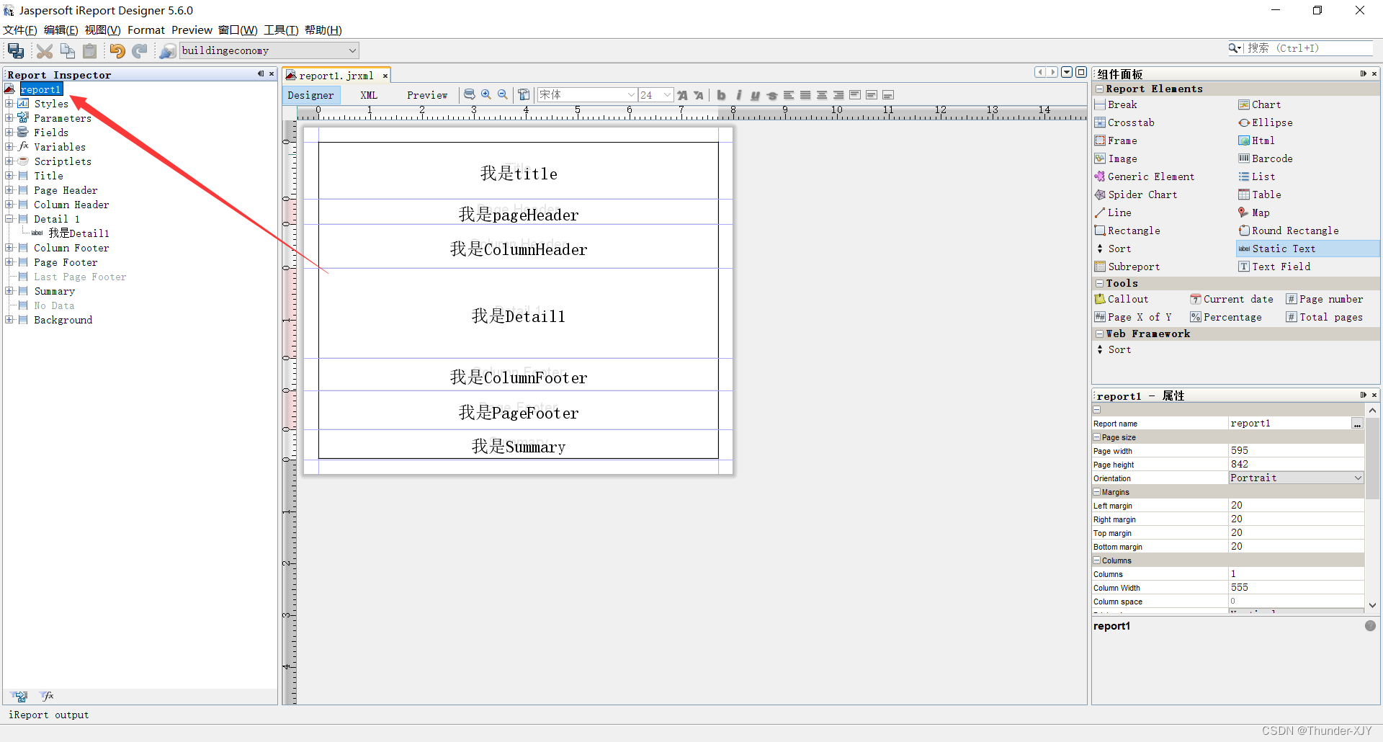Collapse the Margins property group

[x=1097, y=492]
